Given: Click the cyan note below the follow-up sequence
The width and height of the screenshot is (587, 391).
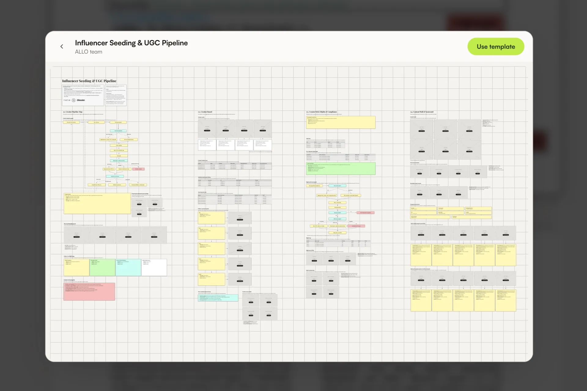Looking at the screenshot, I should (x=218, y=298).
